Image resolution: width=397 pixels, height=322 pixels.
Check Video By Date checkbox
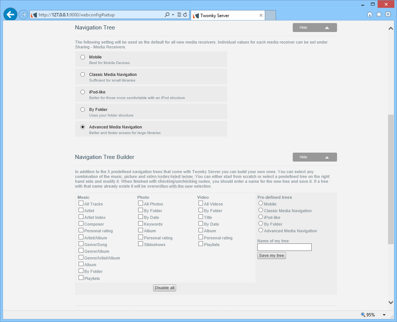(x=201, y=223)
